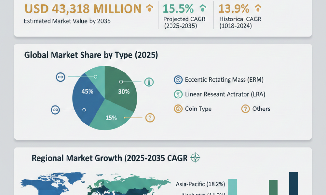The image size is (326, 195).
Task: Click the blue double-arrow callout icon left of pie
Action: point(61,77)
